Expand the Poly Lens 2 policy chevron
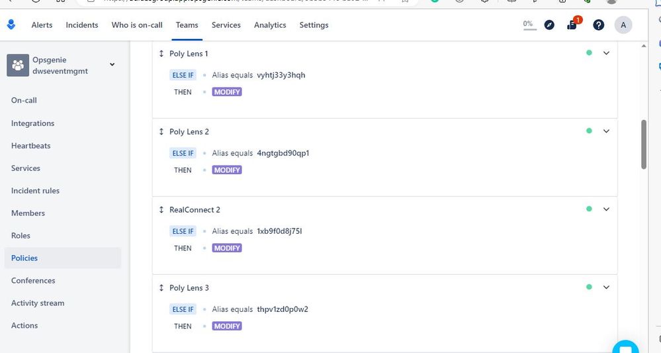The width and height of the screenshot is (661, 353). [606, 131]
